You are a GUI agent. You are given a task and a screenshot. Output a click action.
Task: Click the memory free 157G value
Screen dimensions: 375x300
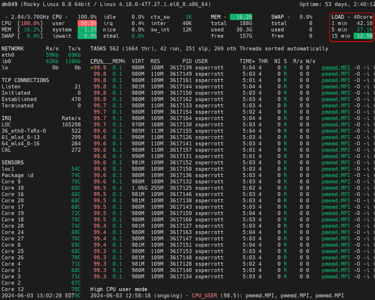coord(246,36)
